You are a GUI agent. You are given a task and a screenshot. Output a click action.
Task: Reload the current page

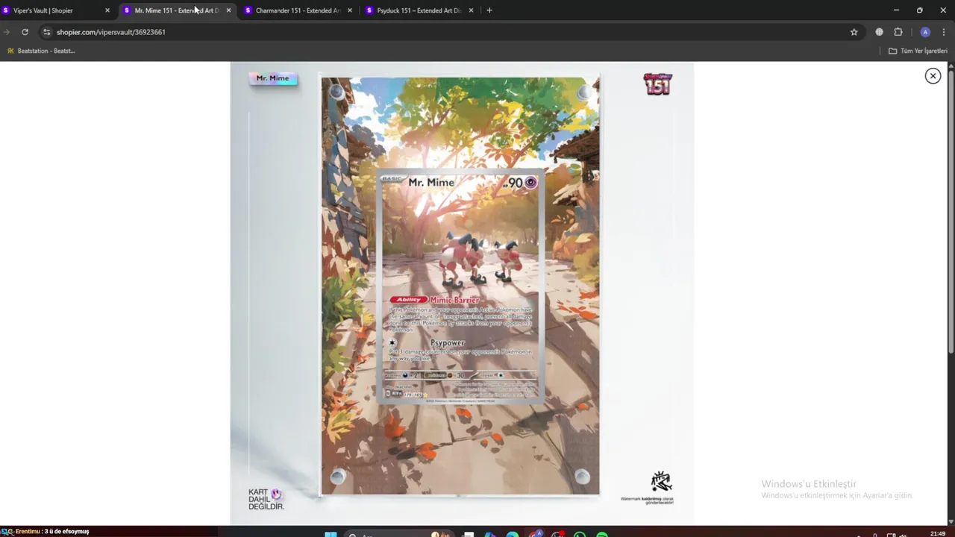(x=25, y=32)
